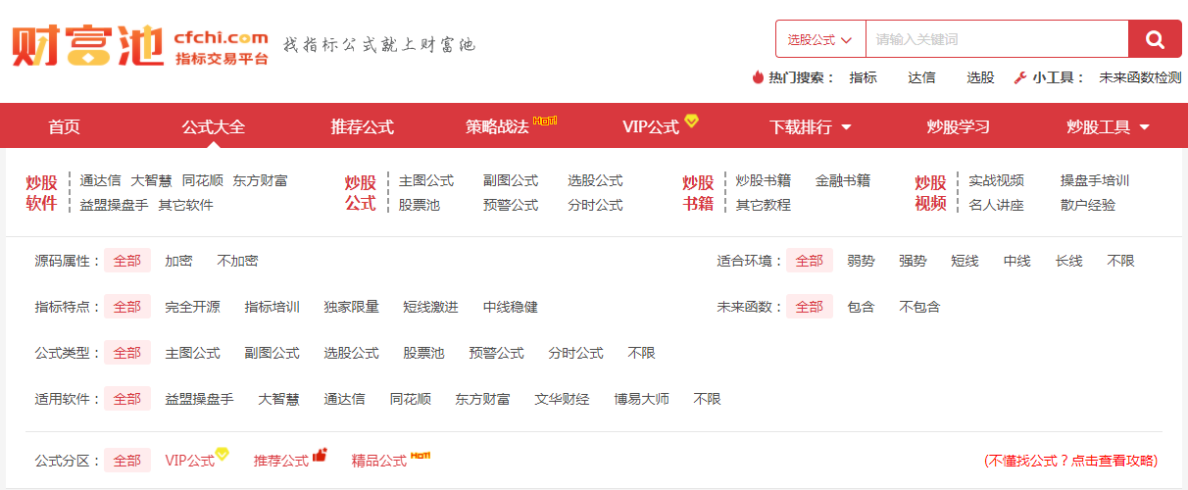This screenshot has width=1188, height=490.
Task: Filter 公式分区 by 精品公式
Action: click(379, 461)
